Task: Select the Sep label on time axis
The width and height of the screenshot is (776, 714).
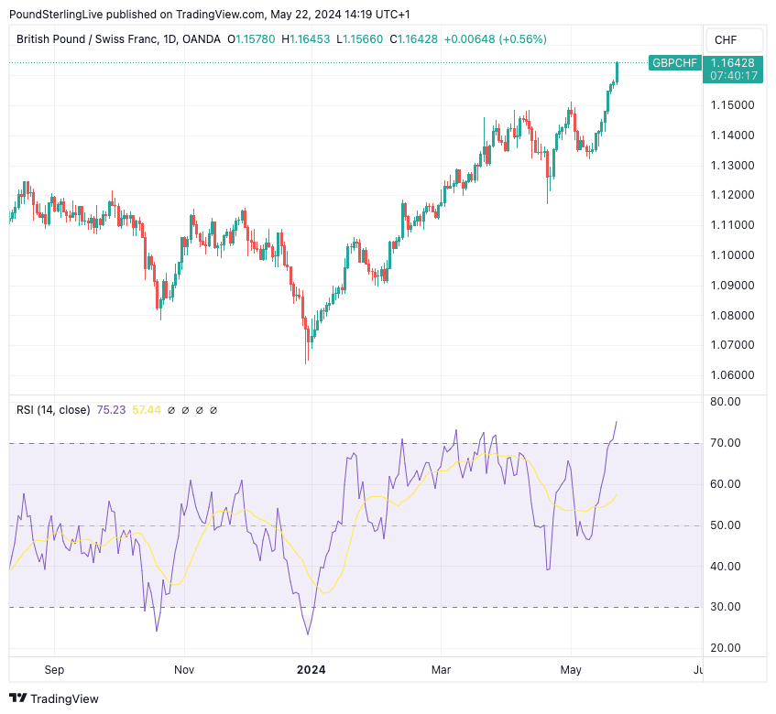Action: click(x=55, y=669)
